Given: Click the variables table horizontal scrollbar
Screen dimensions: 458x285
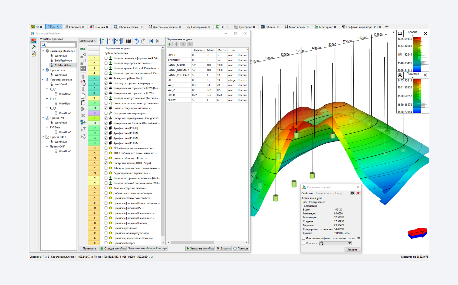Looking at the screenshot, I should [192, 242].
